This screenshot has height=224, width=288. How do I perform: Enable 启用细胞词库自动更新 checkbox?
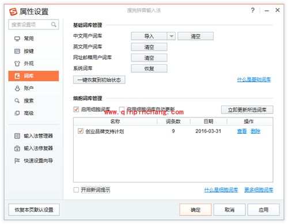[122, 109]
